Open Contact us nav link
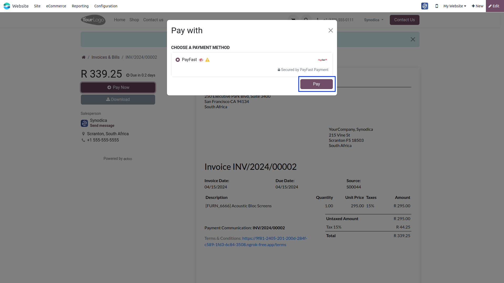The image size is (504, 283). [153, 20]
